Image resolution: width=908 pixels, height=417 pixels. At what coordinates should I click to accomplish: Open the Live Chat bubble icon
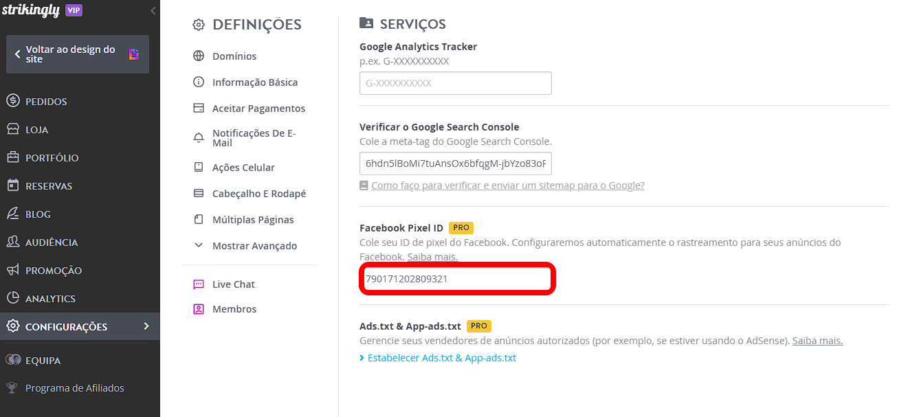pyautogui.click(x=199, y=284)
